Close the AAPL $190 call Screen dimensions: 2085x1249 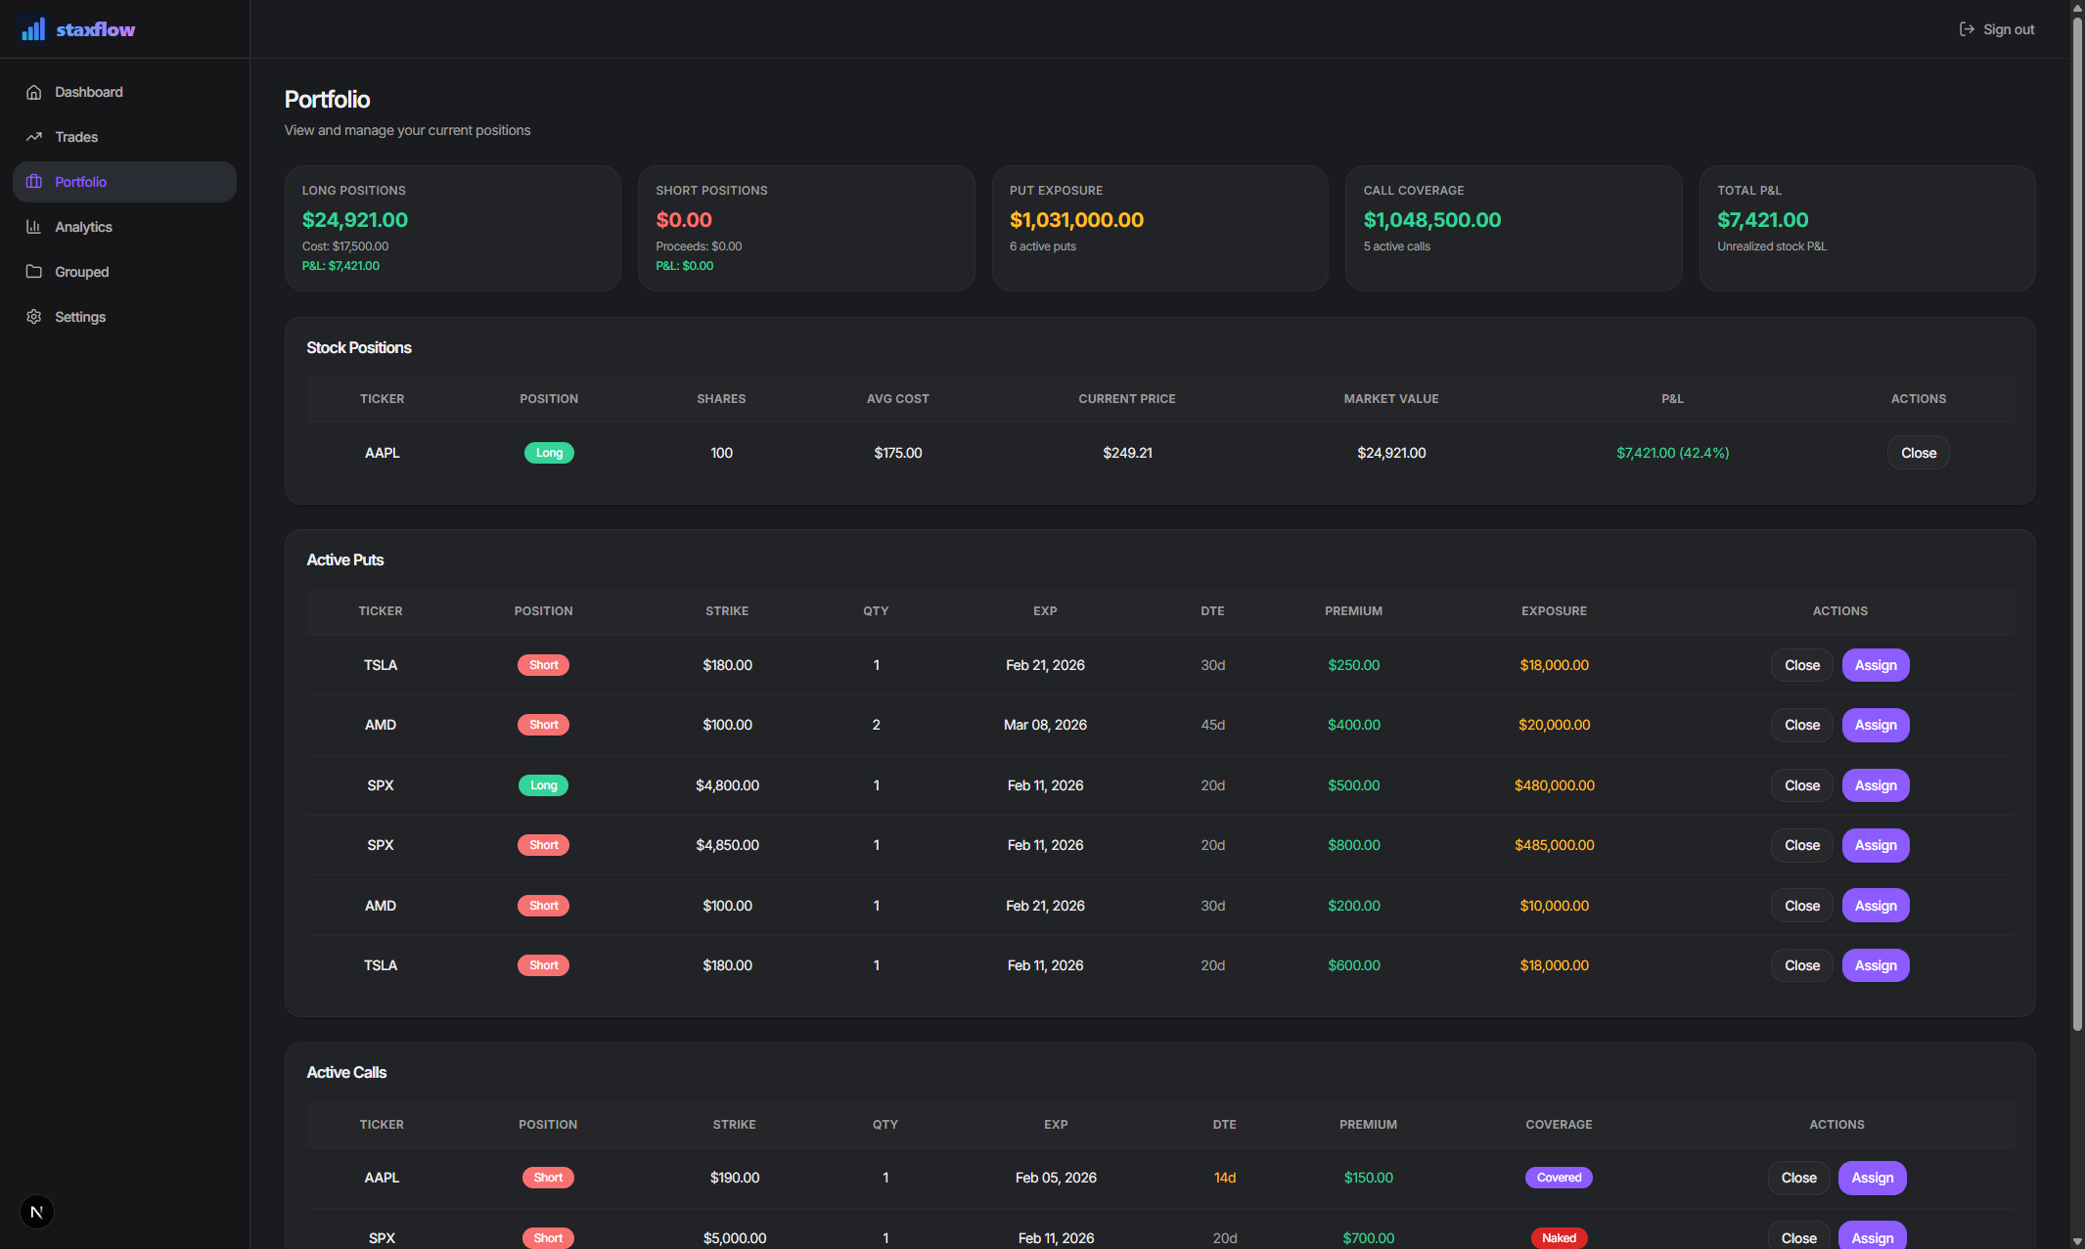[1798, 1178]
